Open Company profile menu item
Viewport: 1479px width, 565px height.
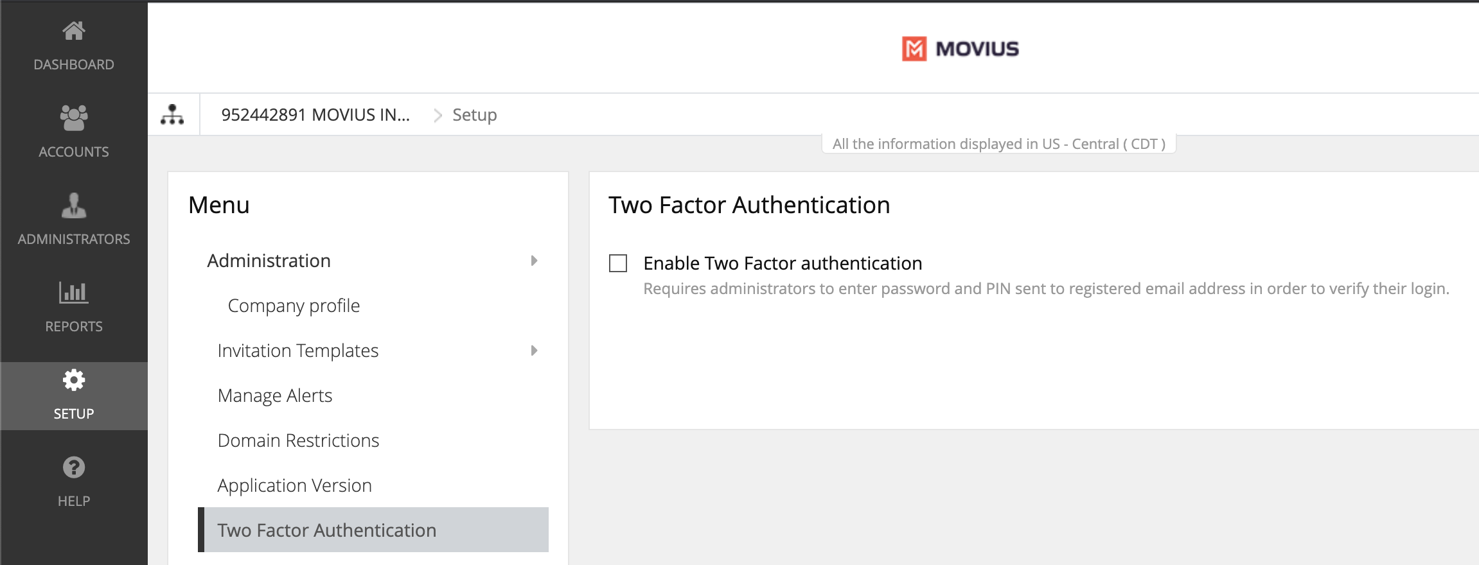(294, 306)
